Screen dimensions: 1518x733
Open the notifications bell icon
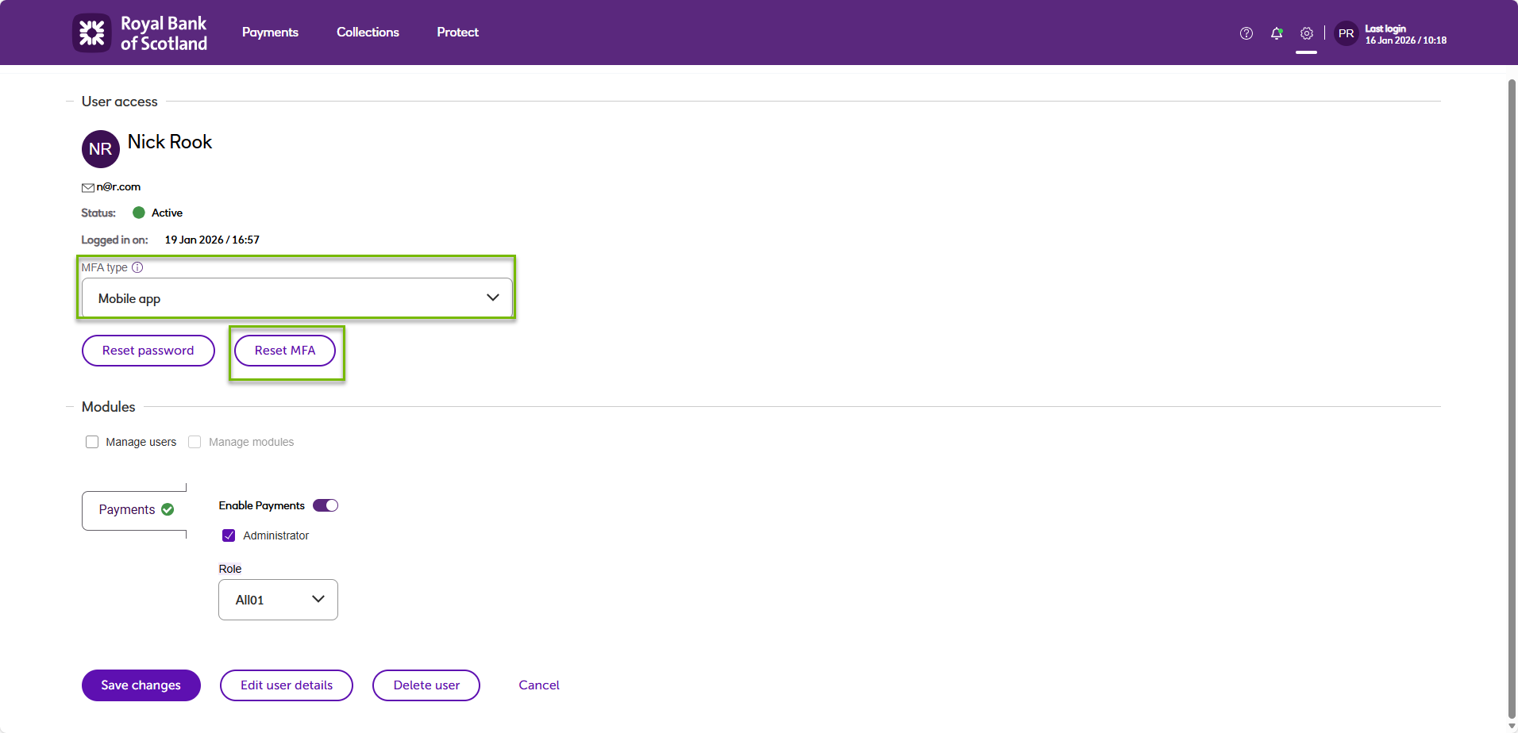[x=1277, y=33]
